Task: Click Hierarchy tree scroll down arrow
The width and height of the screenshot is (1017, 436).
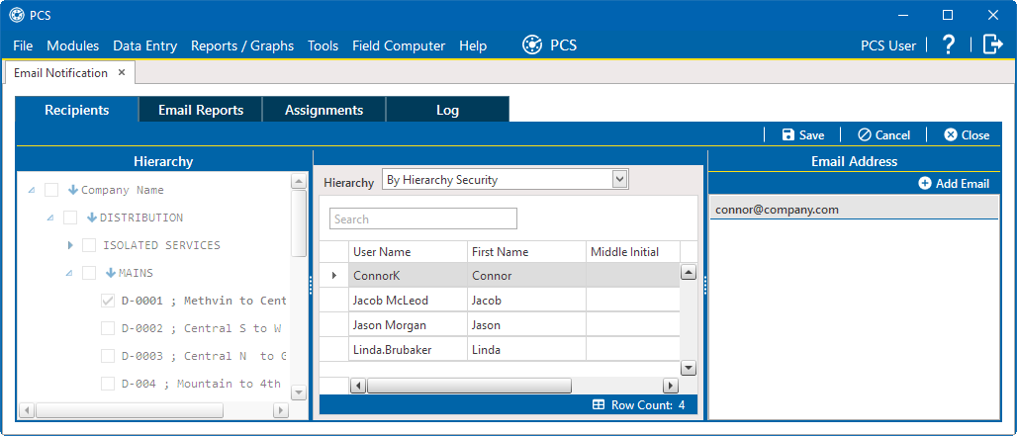Action: tap(299, 392)
